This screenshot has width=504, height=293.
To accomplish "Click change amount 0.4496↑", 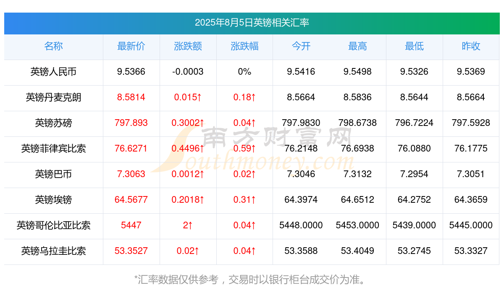I will click(x=188, y=149).
